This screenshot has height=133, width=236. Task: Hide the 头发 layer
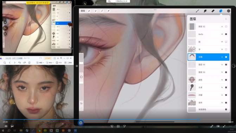pyautogui.click(x=226, y=87)
